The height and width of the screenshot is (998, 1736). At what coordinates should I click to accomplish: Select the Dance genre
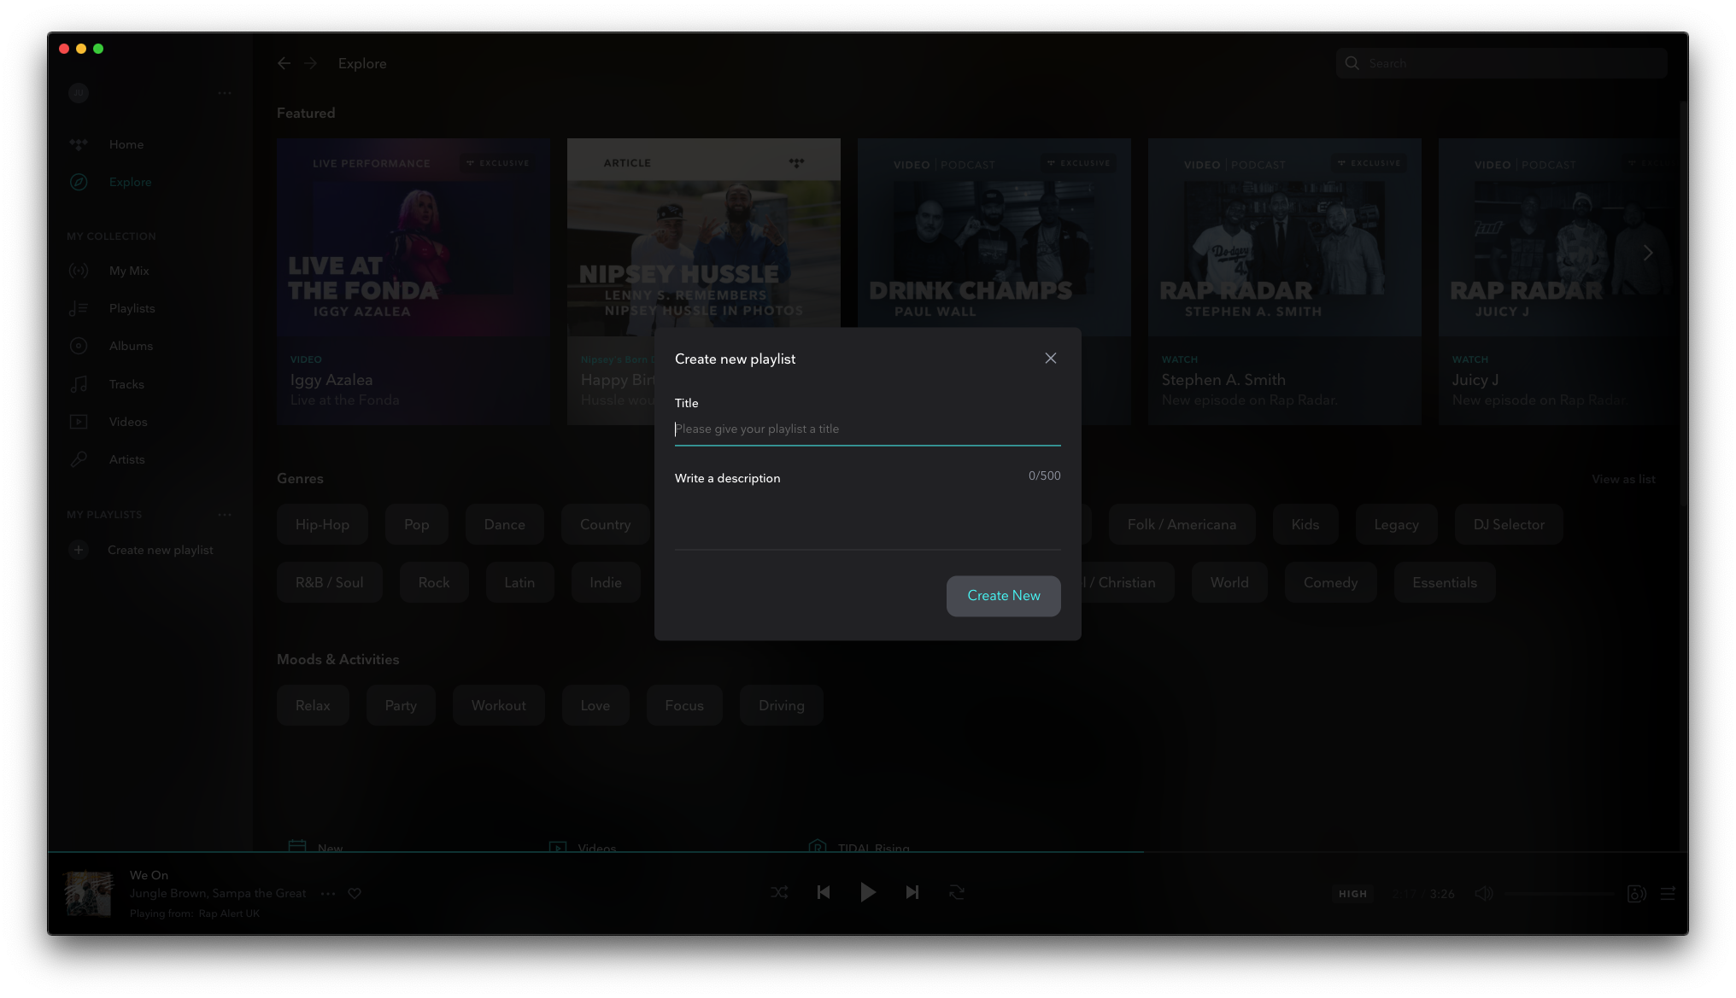[x=504, y=525]
